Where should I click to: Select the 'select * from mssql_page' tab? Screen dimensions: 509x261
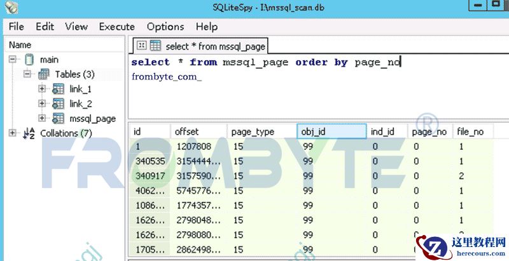click(x=200, y=46)
